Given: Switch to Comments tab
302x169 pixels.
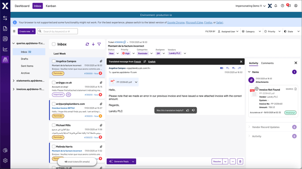Looking at the screenshot, I should tap(267, 63).
